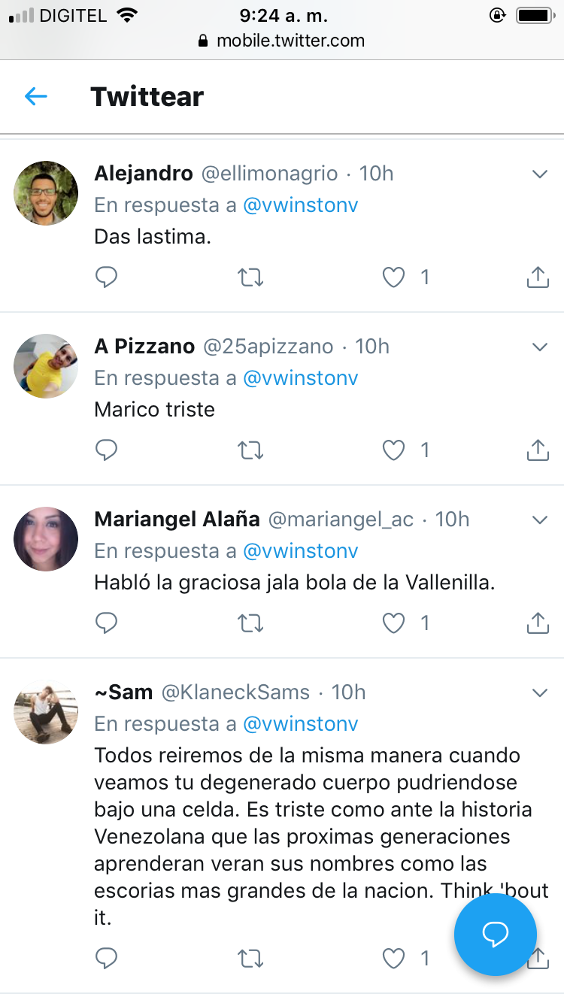Like A Pizzano's "Marico triste" tweet
Viewport: 564px width, 1003px height.
394,450
